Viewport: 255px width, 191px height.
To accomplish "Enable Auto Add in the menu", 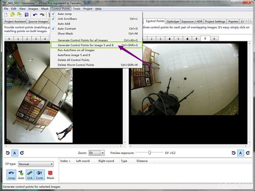I will [96, 23].
